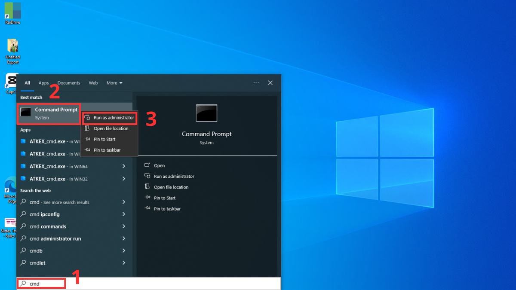Open the RaiDrive desktop shortcut
516x290 pixels.
point(12,13)
